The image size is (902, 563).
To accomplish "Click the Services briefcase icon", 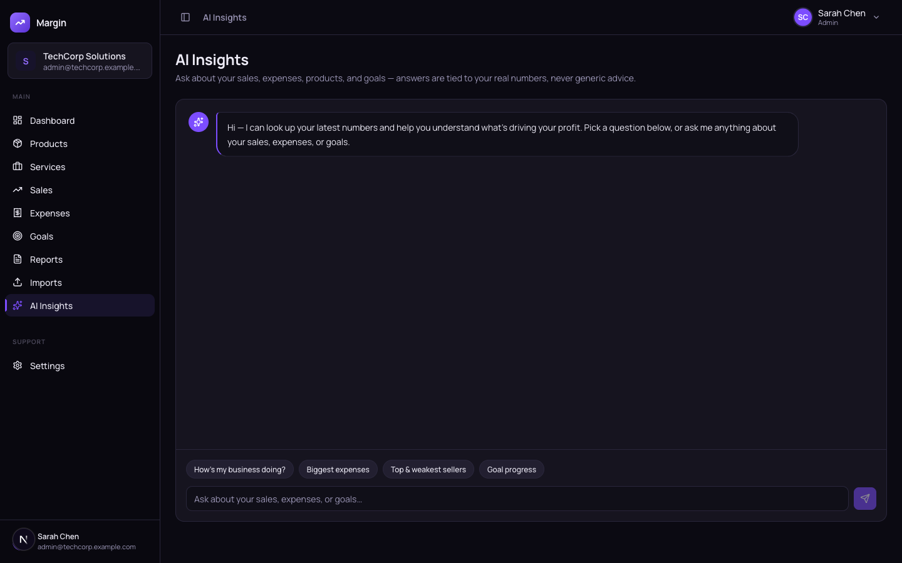I will pos(18,166).
